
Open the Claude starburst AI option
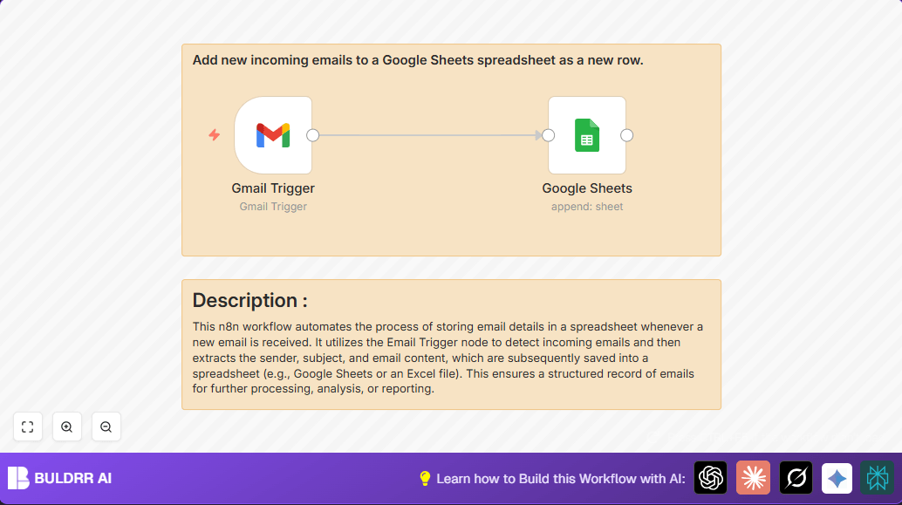pos(753,478)
